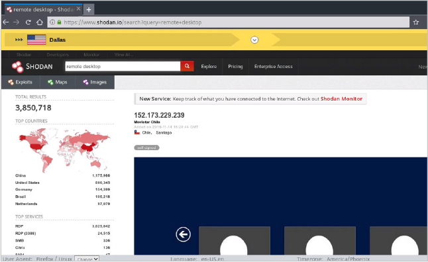428x262 pixels.
Task: Open a new browser tab with plus
Action: tap(89, 9)
